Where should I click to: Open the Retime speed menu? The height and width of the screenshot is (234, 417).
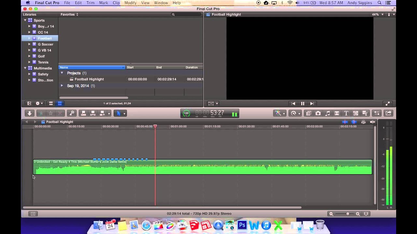tap(295, 113)
